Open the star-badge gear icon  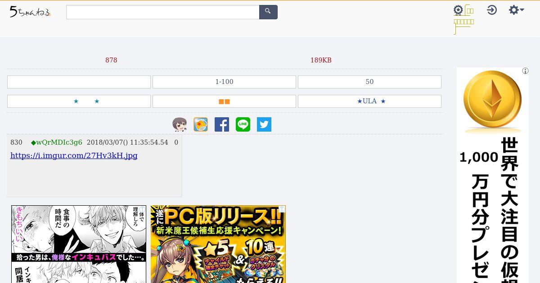click(458, 10)
